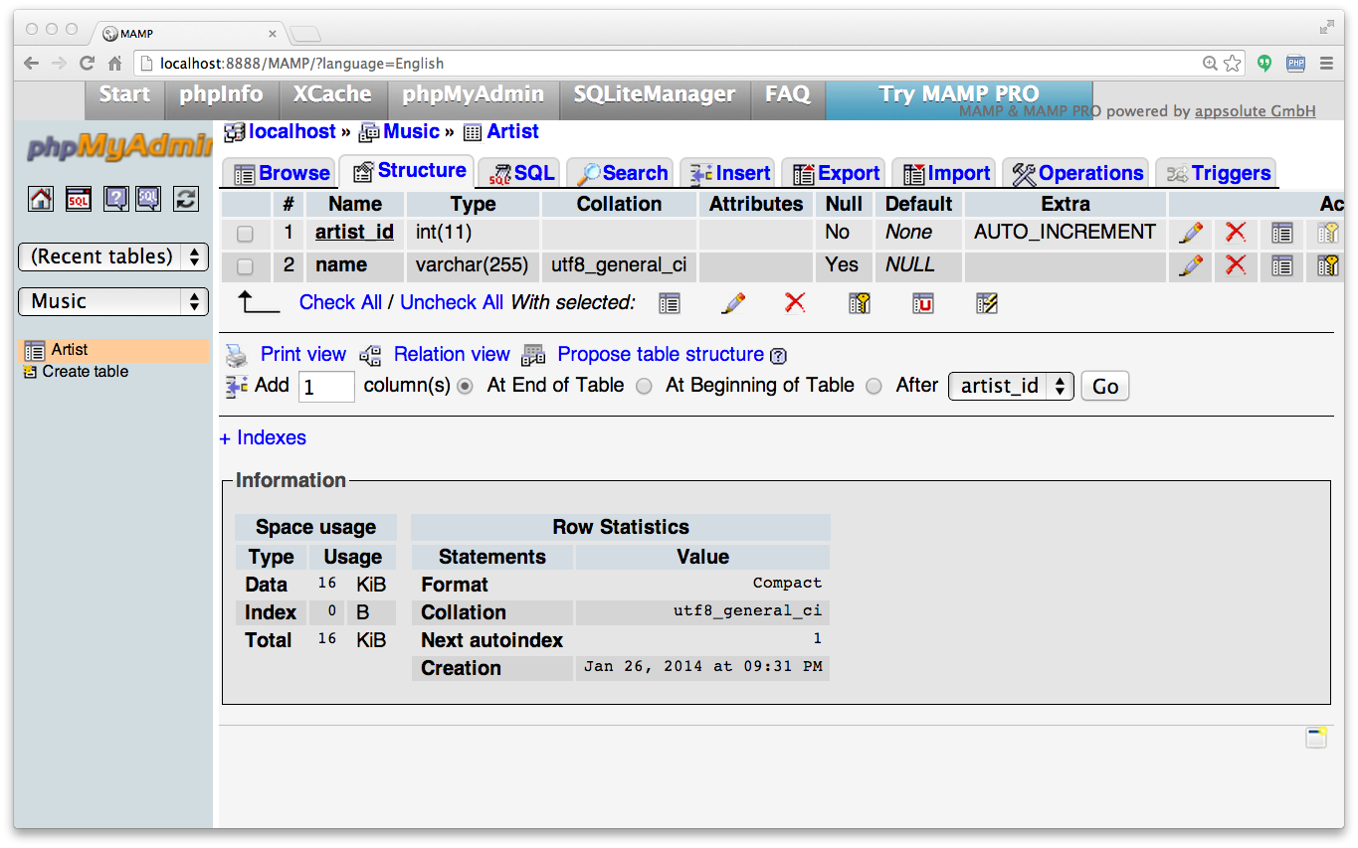Click the With selected red drop icon
1358x848 pixels.
pyautogui.click(x=795, y=303)
